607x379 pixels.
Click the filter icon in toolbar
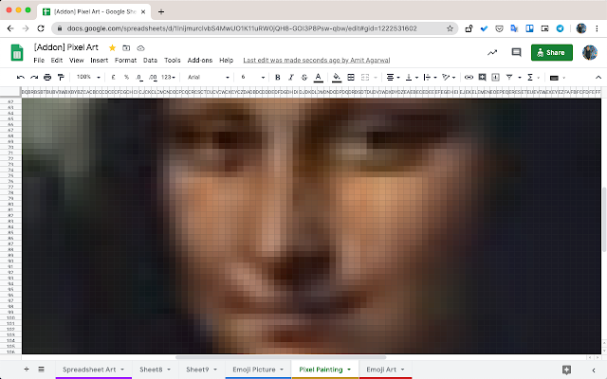[509, 78]
